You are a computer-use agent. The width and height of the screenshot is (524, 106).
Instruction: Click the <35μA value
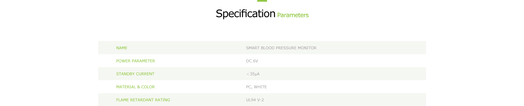253,74
